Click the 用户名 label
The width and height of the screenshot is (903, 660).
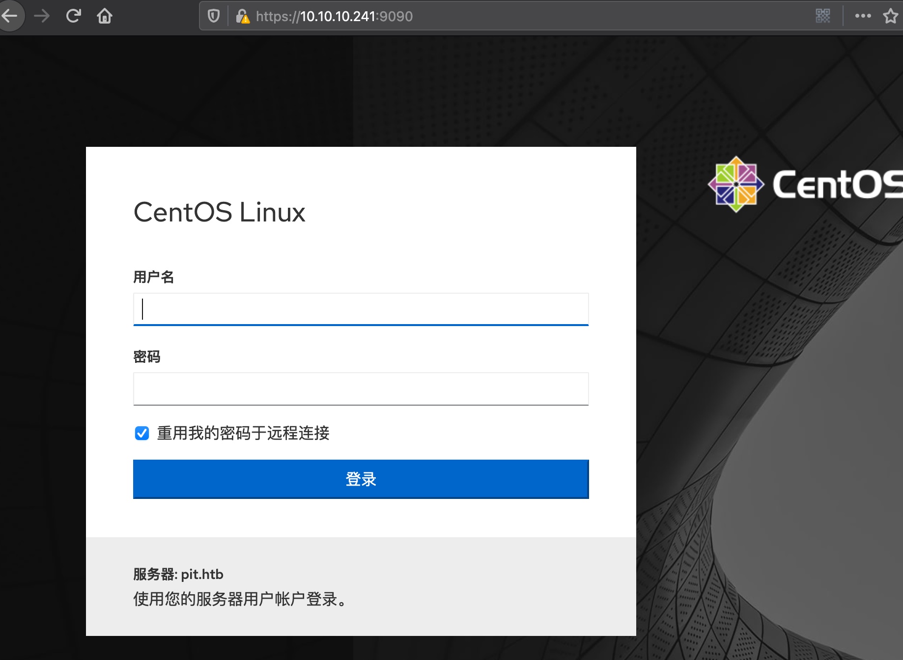click(154, 277)
